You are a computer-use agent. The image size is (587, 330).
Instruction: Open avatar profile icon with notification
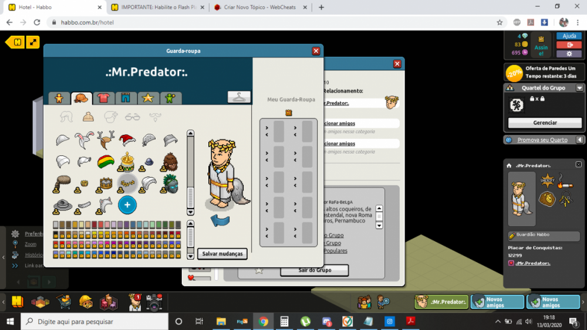tap(134, 302)
